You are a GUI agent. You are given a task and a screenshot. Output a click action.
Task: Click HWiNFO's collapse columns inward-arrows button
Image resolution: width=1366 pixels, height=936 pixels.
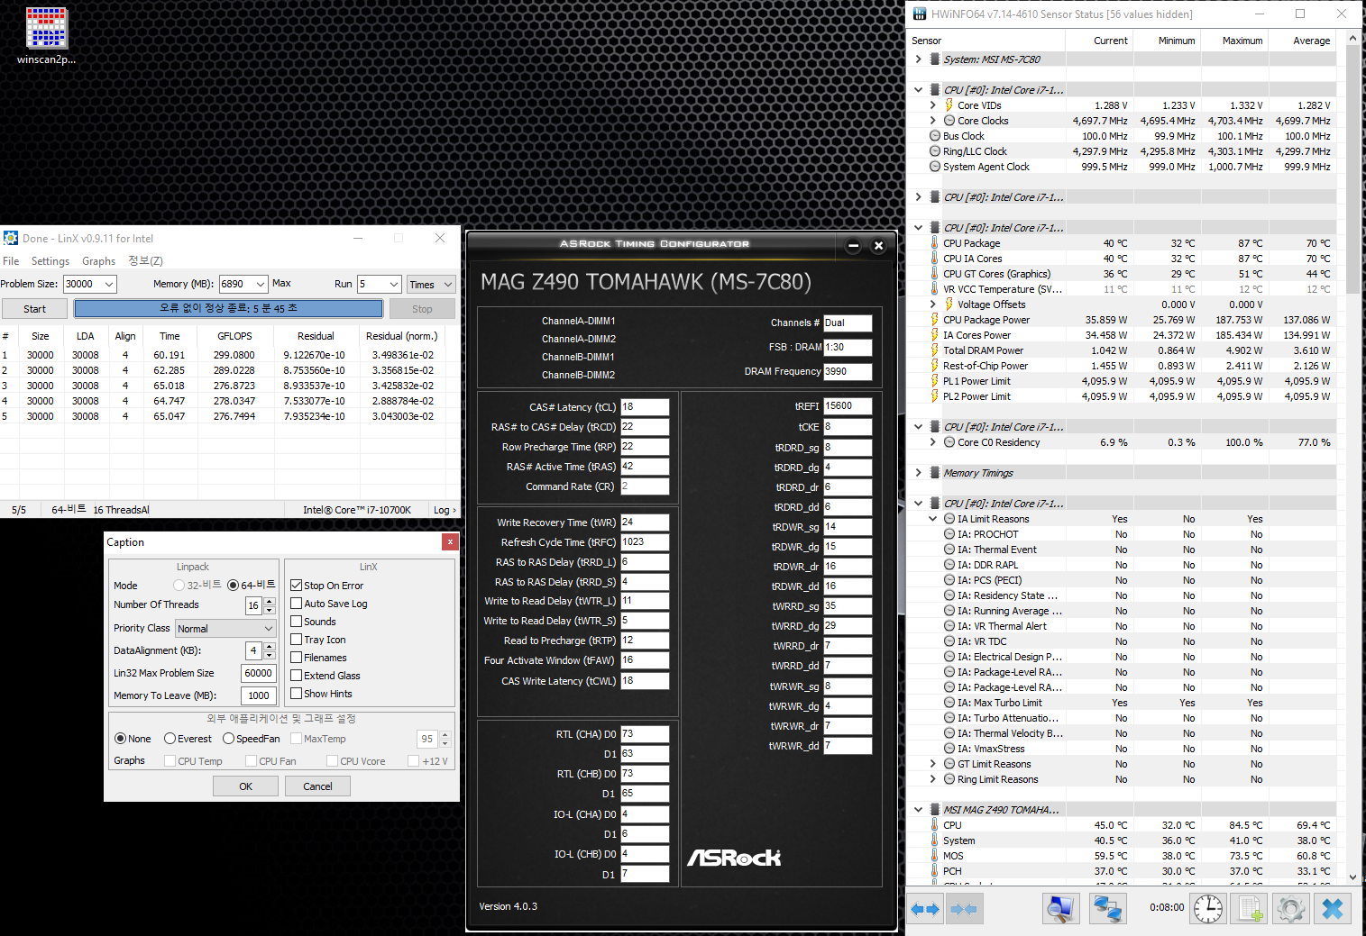[x=964, y=909]
